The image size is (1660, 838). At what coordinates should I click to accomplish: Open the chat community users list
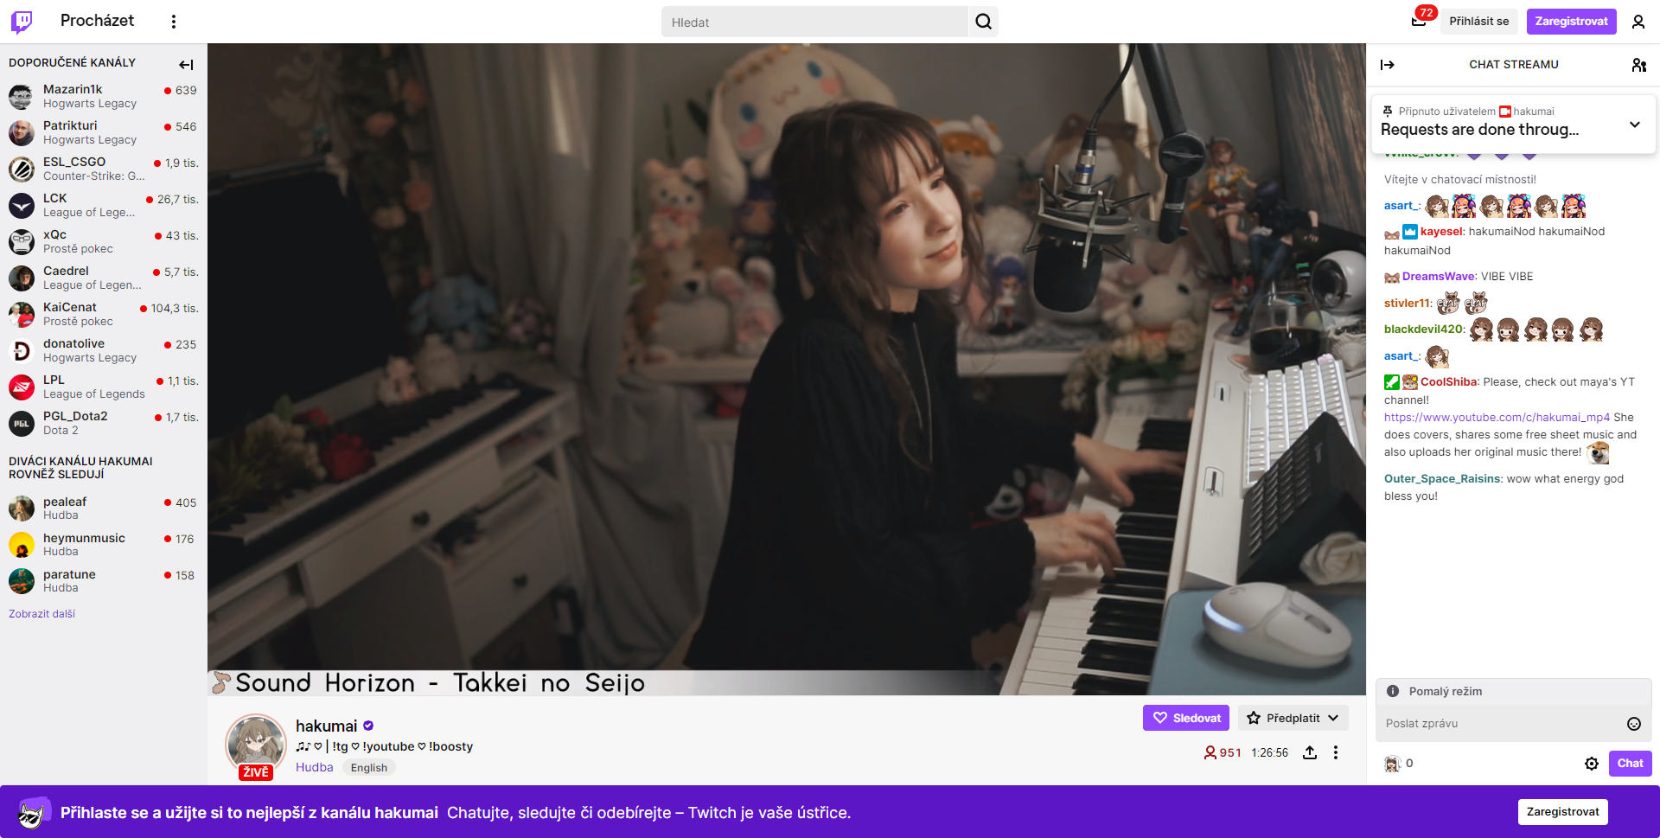pos(1638,65)
